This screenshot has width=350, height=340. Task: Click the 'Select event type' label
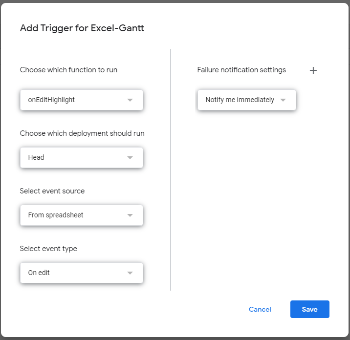coord(48,249)
